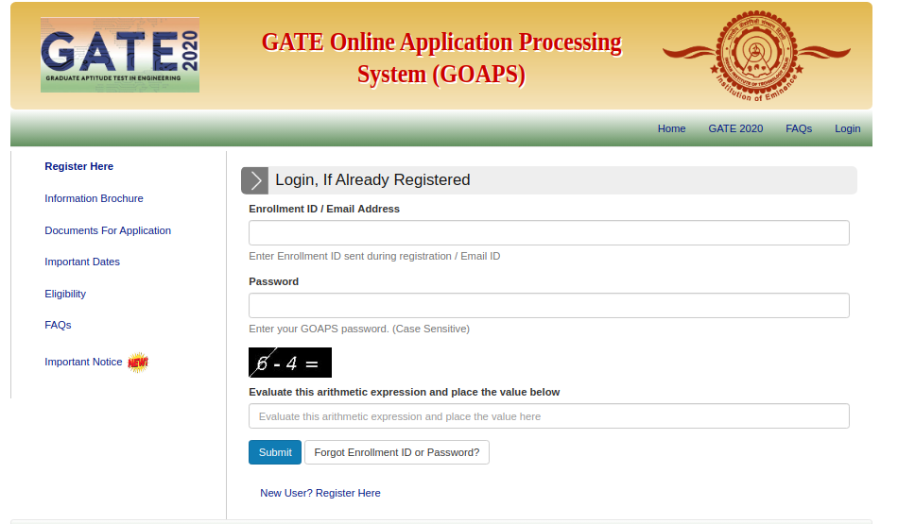Focus the Enrollment ID / Email Address field
Viewport: 898px width, 524px height.
(x=548, y=233)
